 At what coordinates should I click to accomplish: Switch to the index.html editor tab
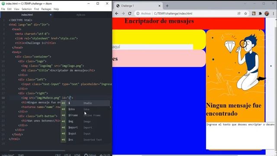click(27, 15)
